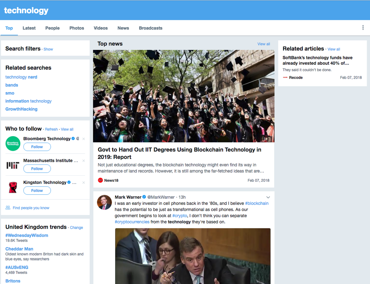Change the United Kingdom trends location
This screenshot has height=284, width=370.
(x=76, y=228)
